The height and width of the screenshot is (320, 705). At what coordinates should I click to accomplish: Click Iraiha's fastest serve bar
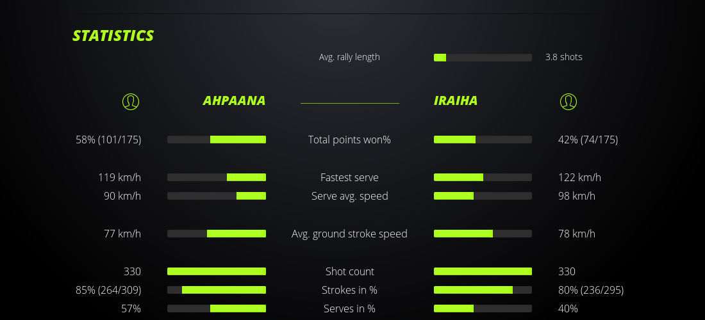tap(483, 177)
